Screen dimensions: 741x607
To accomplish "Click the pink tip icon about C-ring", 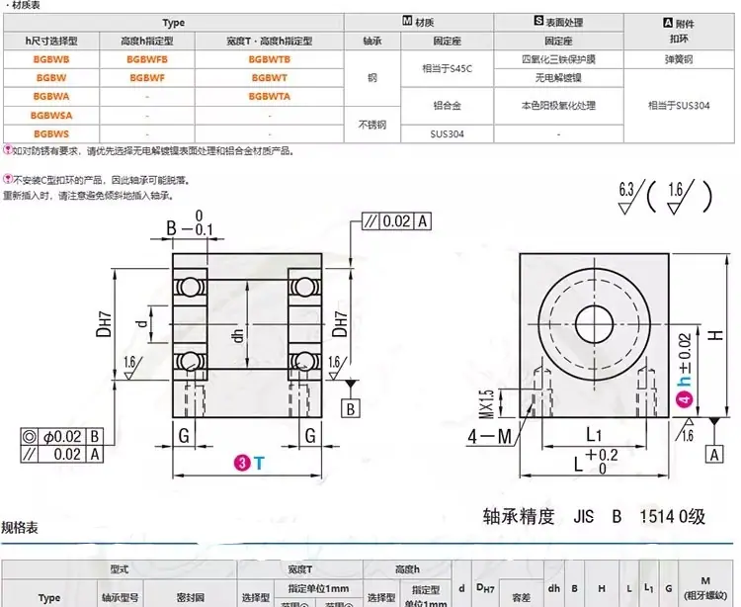I will pyautogui.click(x=8, y=179).
